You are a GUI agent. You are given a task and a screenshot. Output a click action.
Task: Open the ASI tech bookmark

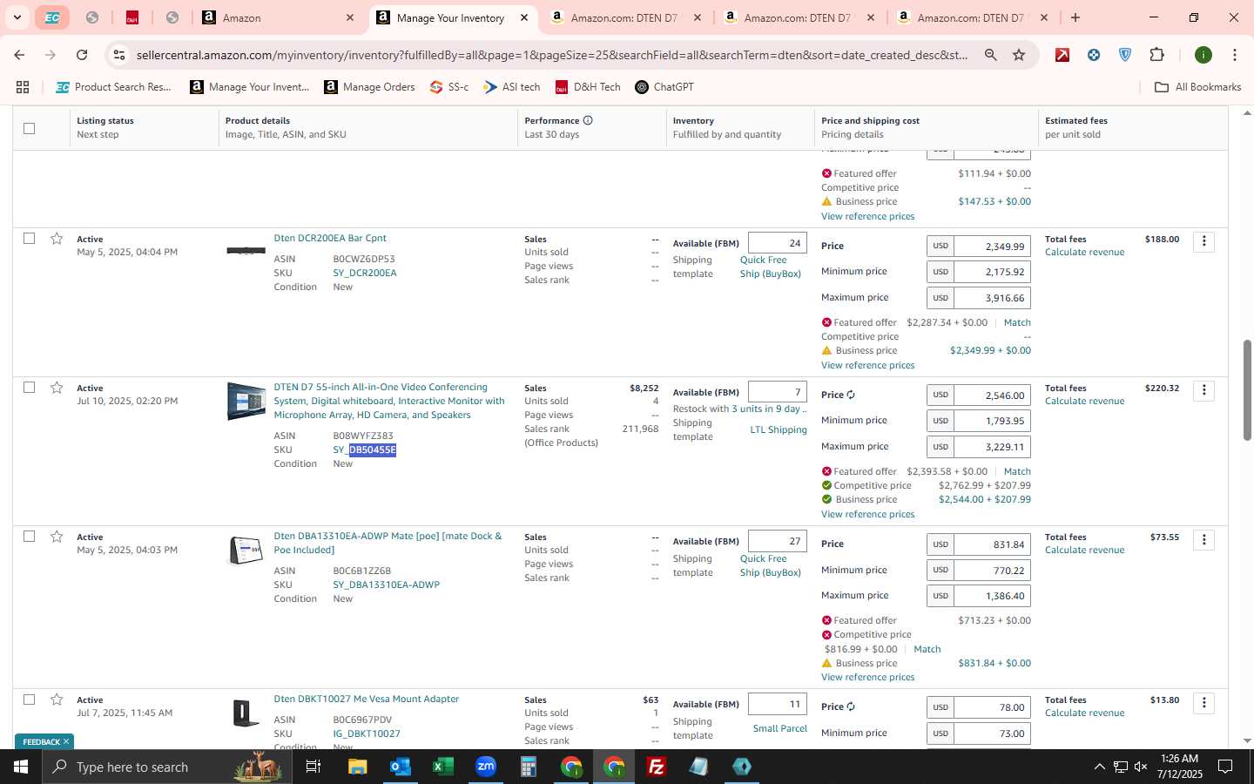(x=512, y=87)
